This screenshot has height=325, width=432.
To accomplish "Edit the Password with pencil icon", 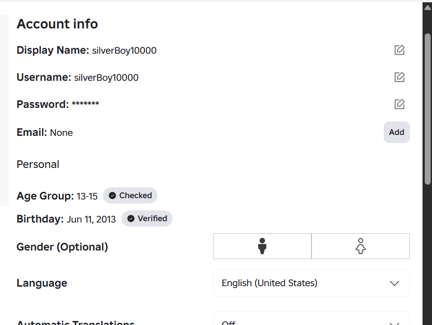I will point(399,104).
